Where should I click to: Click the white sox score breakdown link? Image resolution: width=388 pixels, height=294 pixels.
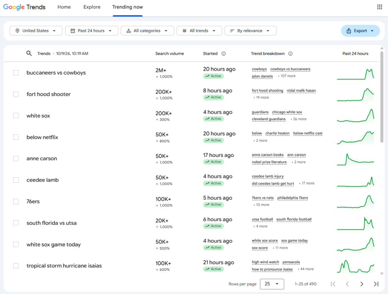(264, 241)
